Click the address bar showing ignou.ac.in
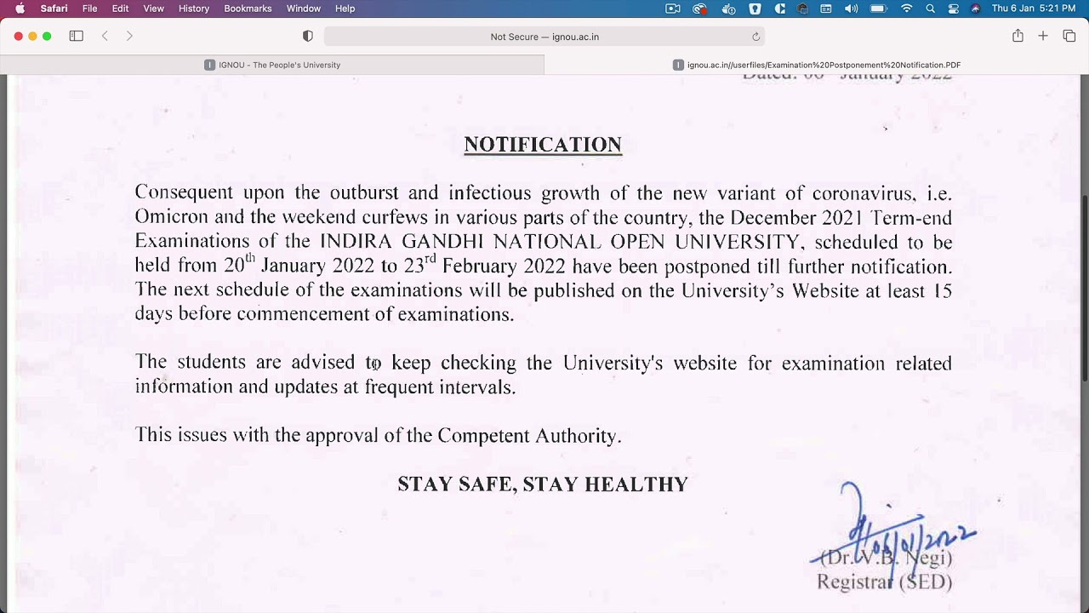Image resolution: width=1089 pixels, height=613 pixels. (x=544, y=37)
